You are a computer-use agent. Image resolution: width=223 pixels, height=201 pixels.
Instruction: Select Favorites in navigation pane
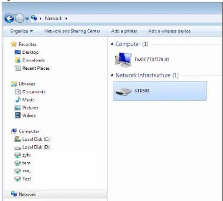coord(28,45)
